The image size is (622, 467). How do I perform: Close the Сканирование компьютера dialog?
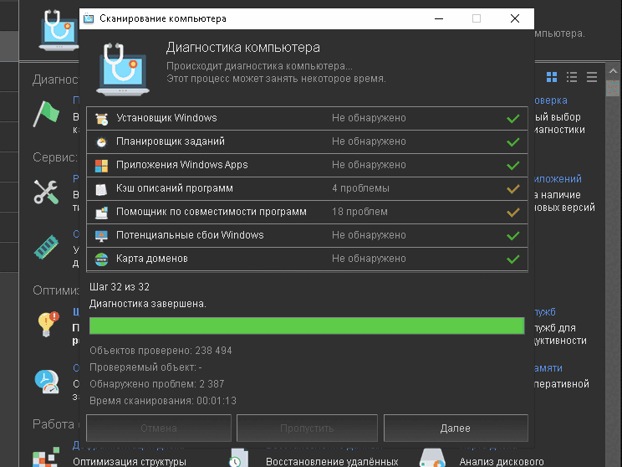click(x=515, y=18)
